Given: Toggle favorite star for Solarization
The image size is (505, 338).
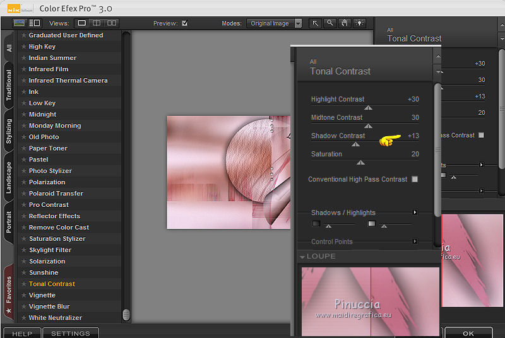Looking at the screenshot, I should point(23,261).
